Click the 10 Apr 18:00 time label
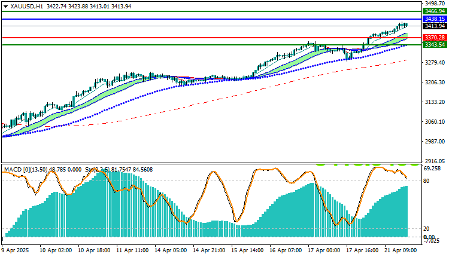The width and height of the screenshot is (449, 257). click(94, 250)
